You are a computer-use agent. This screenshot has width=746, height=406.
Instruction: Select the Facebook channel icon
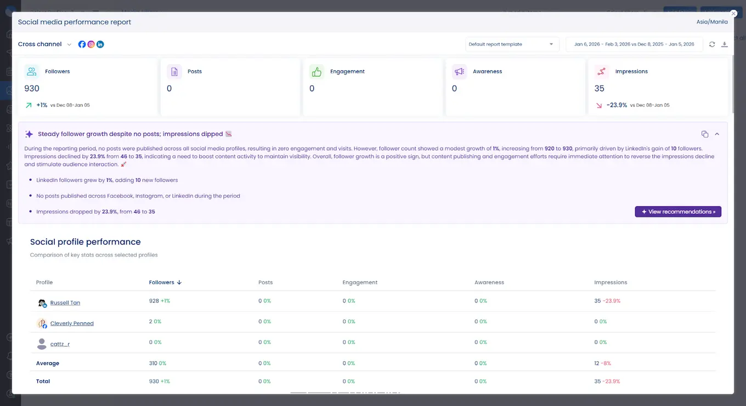click(82, 44)
